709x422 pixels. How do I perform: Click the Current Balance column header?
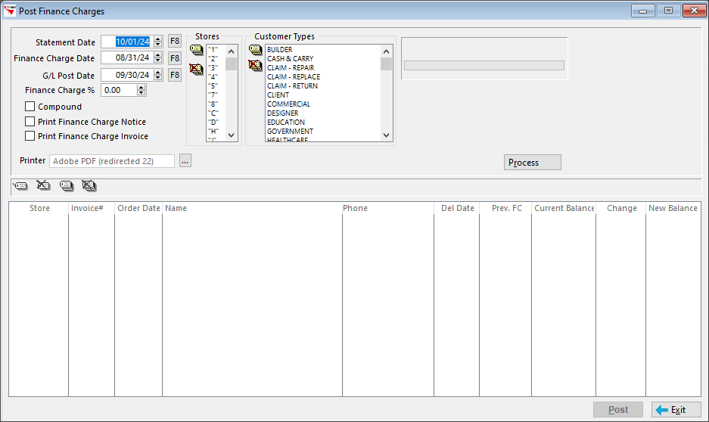(x=564, y=208)
